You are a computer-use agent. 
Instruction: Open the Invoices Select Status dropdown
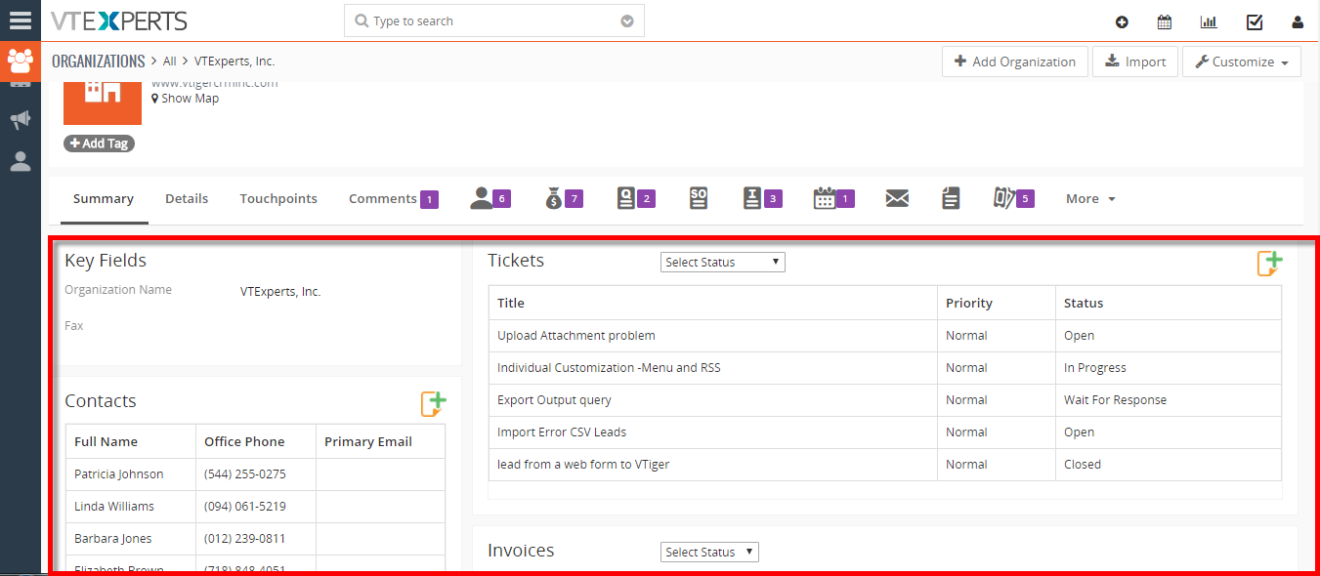point(709,552)
